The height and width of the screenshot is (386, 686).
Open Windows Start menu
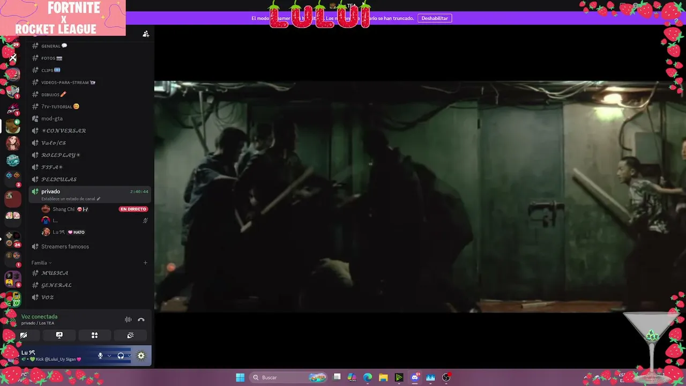point(240,377)
